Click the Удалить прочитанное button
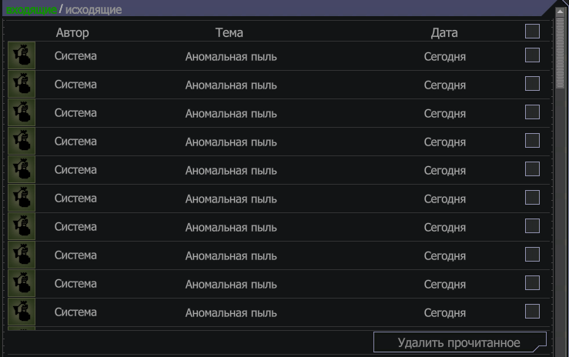 coord(460,342)
